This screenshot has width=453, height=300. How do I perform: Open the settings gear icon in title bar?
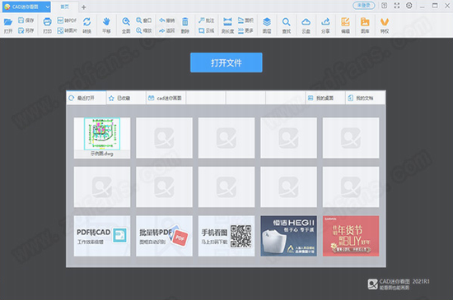(x=409, y=6)
